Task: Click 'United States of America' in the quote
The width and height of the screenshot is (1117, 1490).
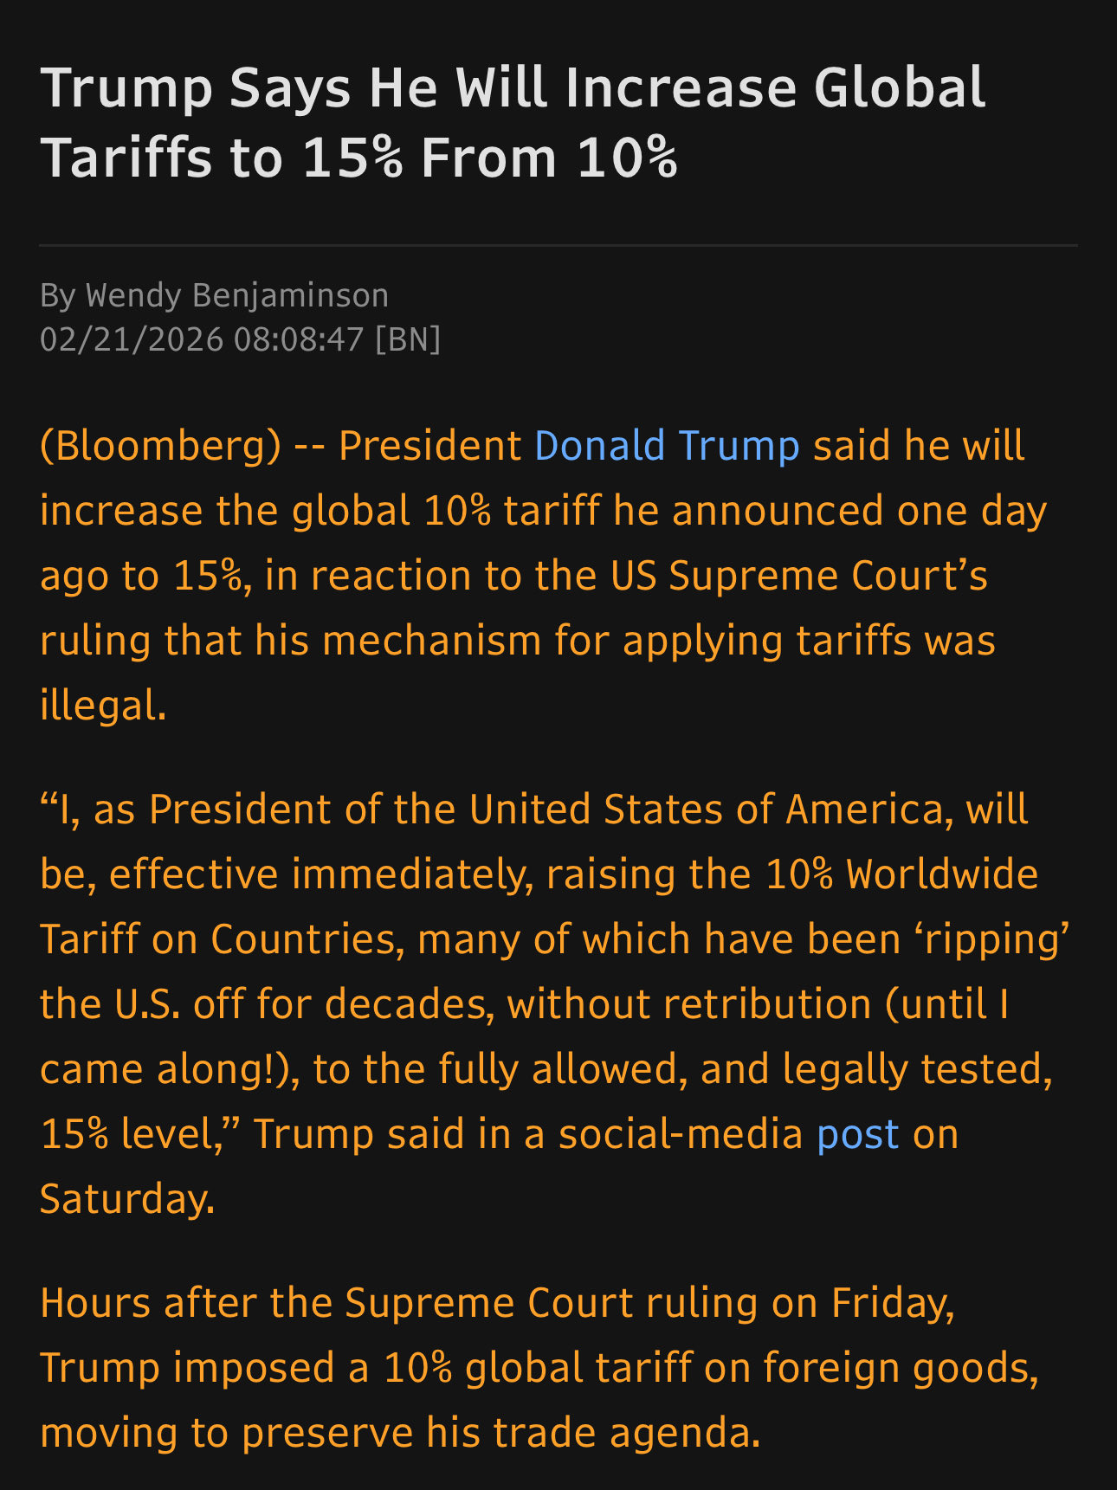Action: 705,810
